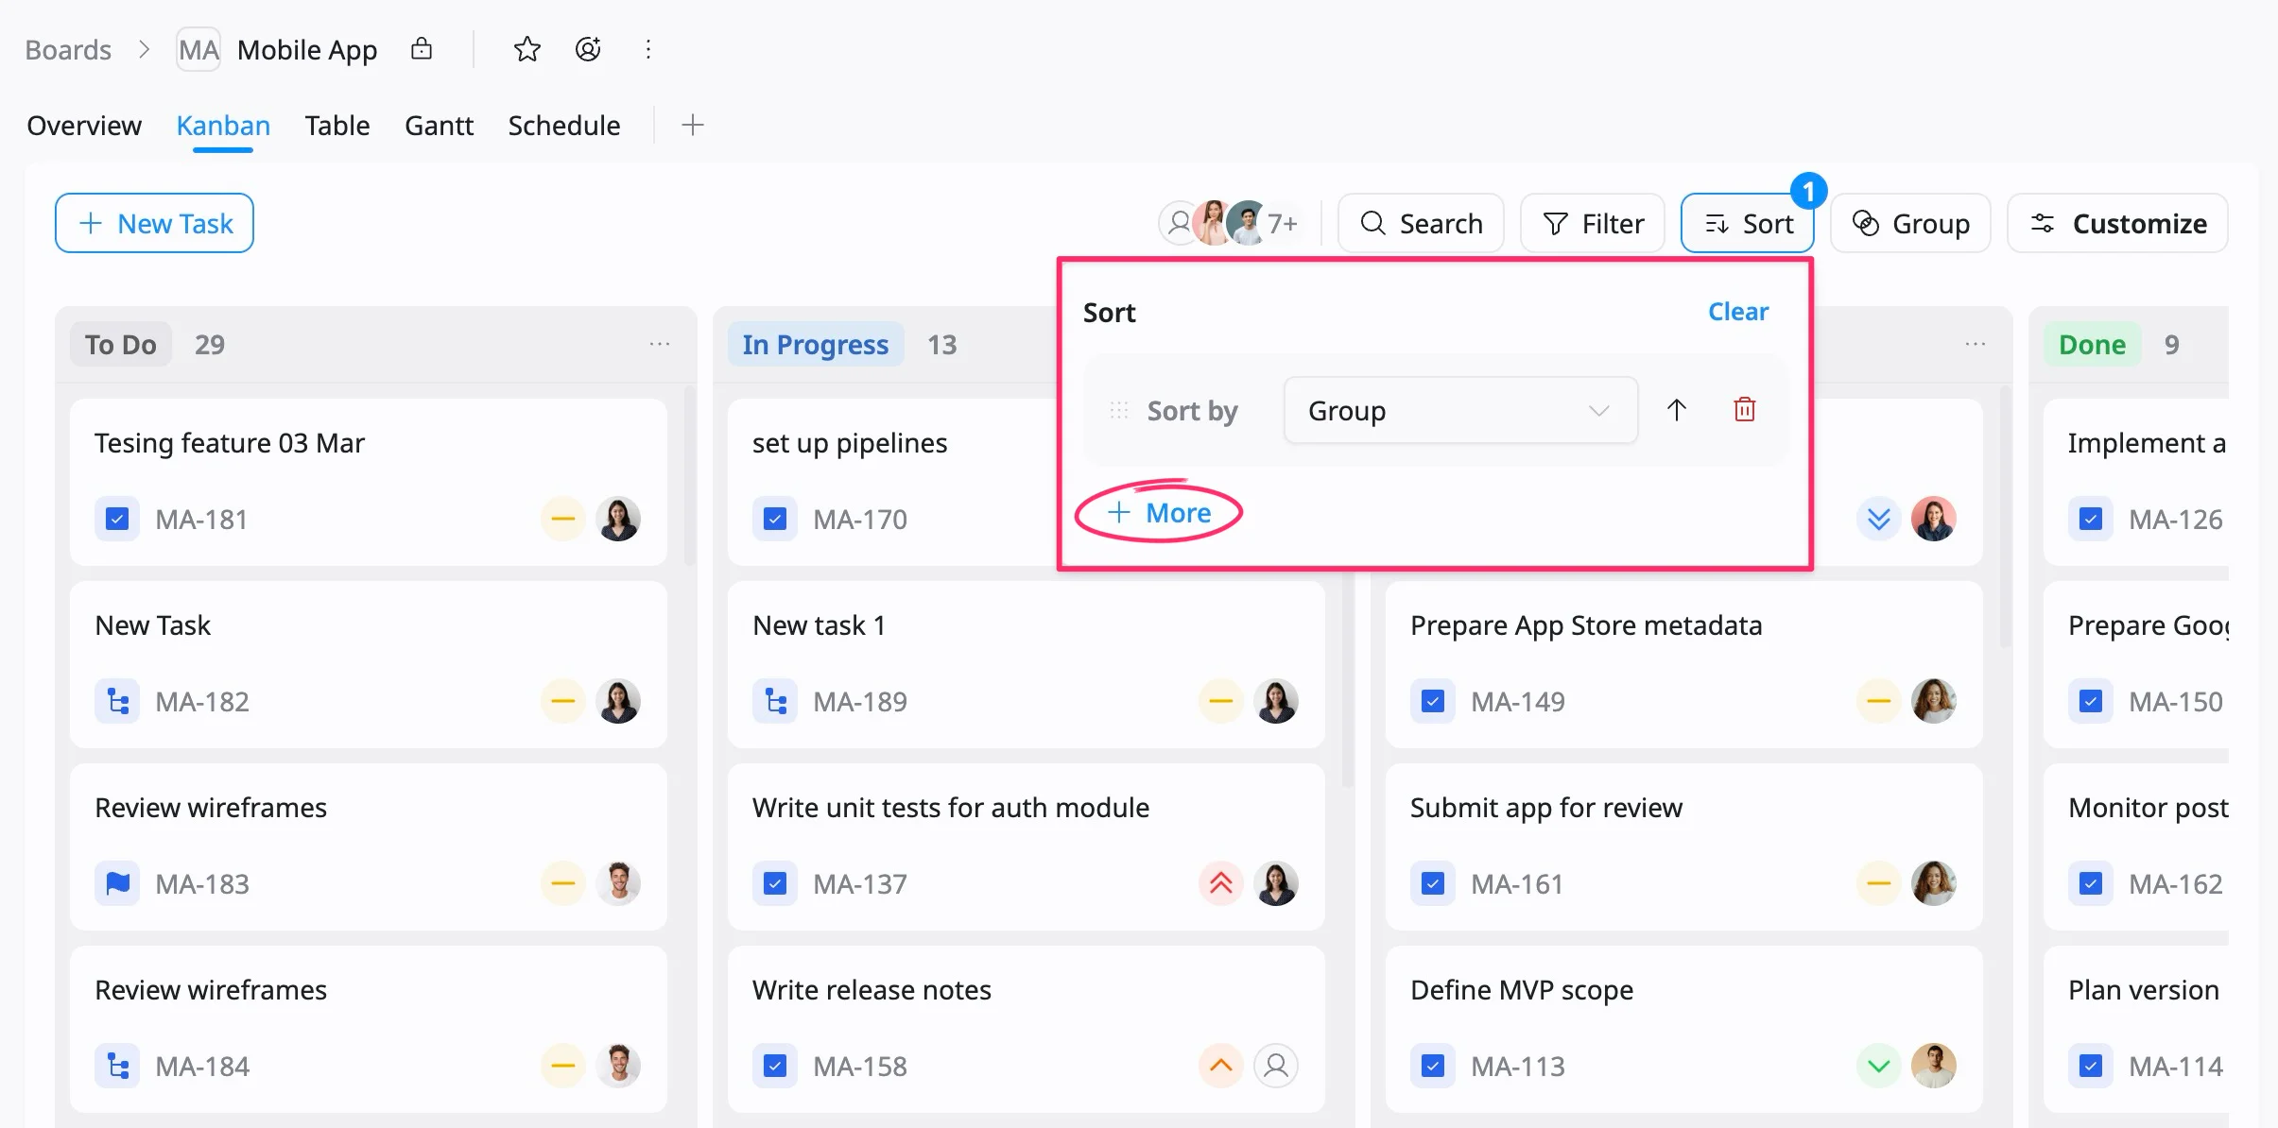Switch to the Table view tab
This screenshot has height=1128, width=2278.
pyautogui.click(x=337, y=125)
